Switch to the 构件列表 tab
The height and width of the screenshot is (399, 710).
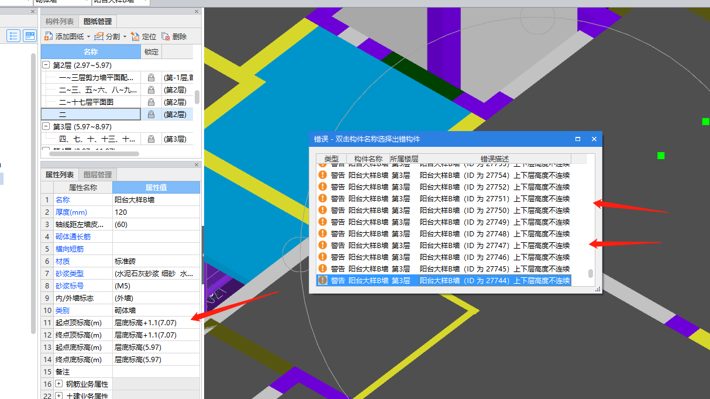[60, 22]
